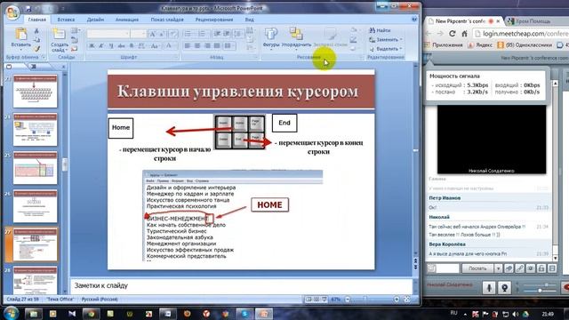Click the microphone icon in conference panel
Viewport: 569px width, 320px height.
click(489, 288)
